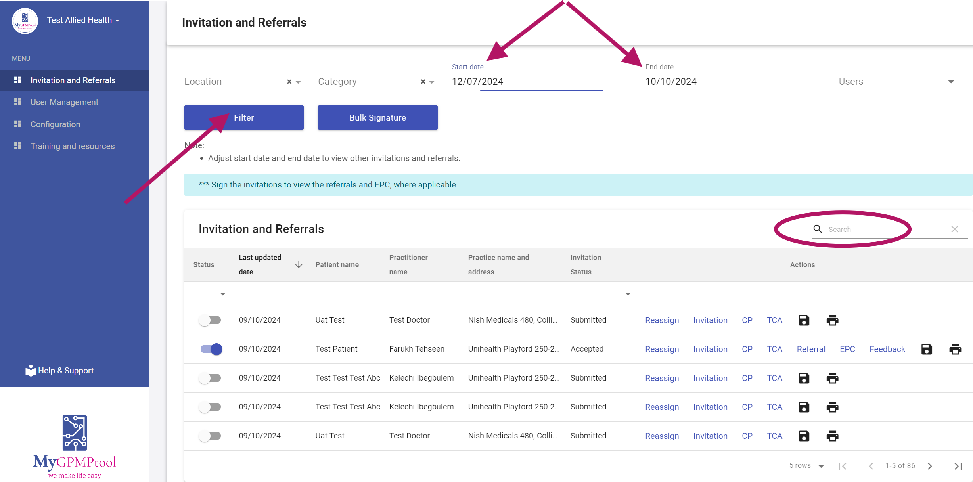Viewport: 973px width, 482px height.
Task: Open the Users dropdown
Action: (898, 82)
